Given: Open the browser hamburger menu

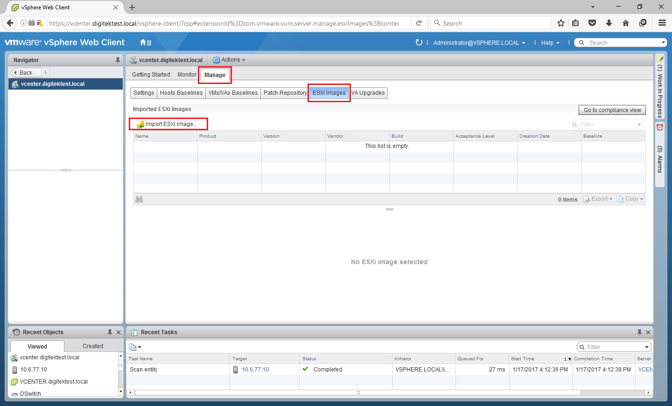Looking at the screenshot, I should pyautogui.click(x=662, y=23).
